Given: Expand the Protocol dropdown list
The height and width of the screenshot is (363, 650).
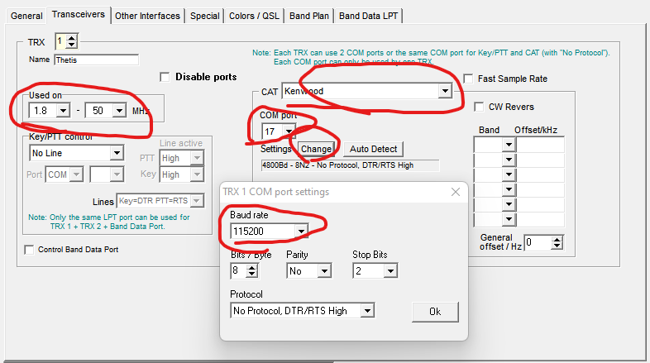Looking at the screenshot, I should click(x=367, y=311).
